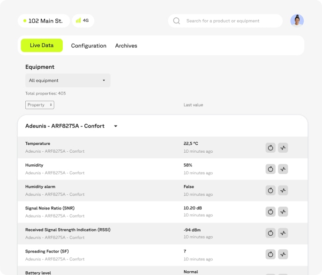
Task: Open the graph icon for Signal Noise Ratio
Action: 283,212
